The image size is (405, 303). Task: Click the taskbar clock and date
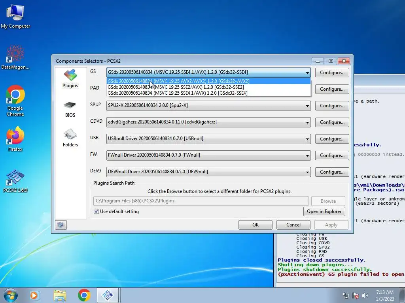click(x=385, y=296)
